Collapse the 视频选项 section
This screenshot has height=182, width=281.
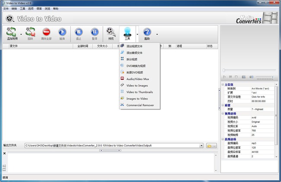pyautogui.click(x=223, y=113)
